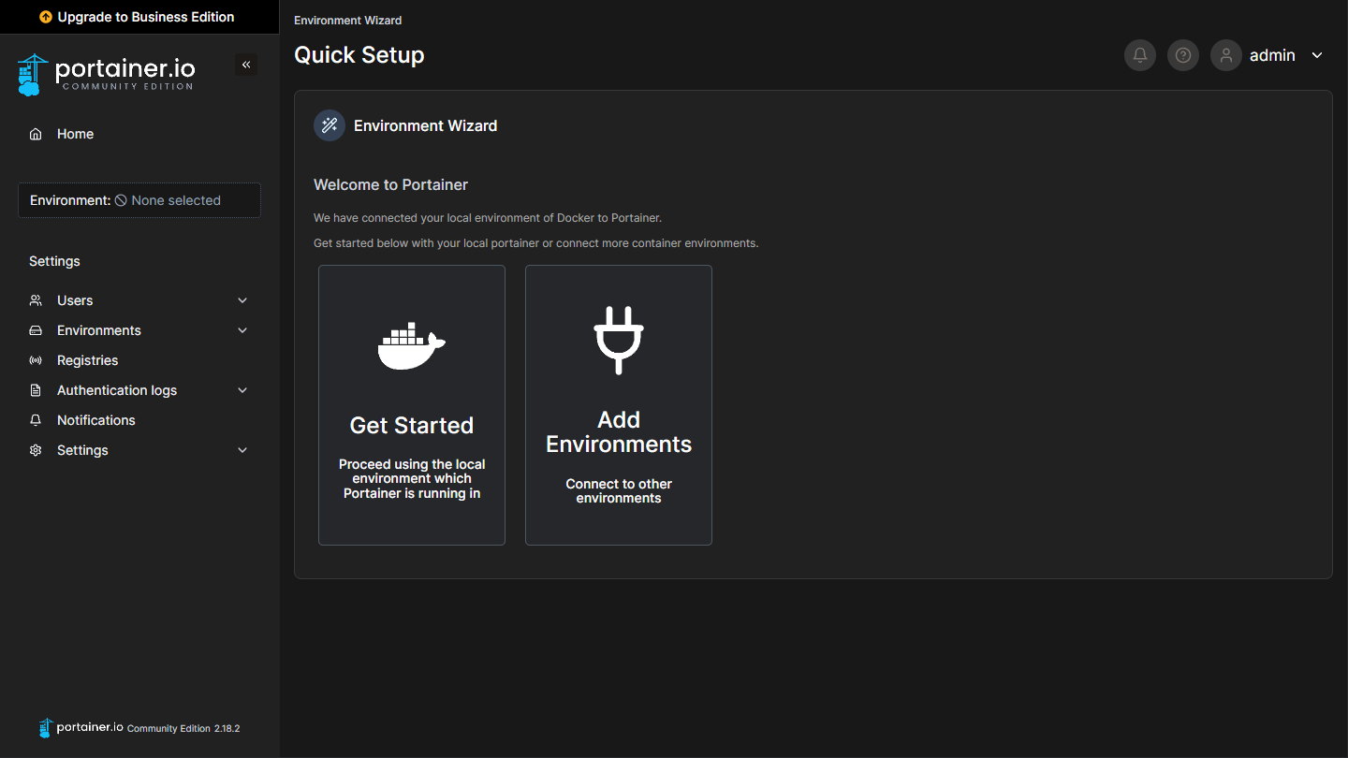The image size is (1348, 758).
Task: Click the Environments drive icon
Action: 36,330
